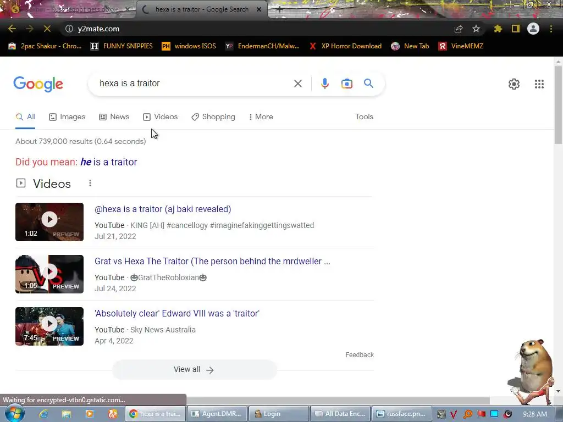Open the Windows Start menu orb

pos(14,413)
